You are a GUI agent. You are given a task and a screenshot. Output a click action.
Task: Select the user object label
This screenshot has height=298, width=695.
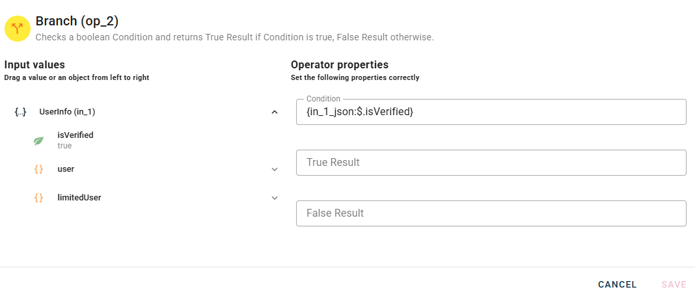pos(66,169)
